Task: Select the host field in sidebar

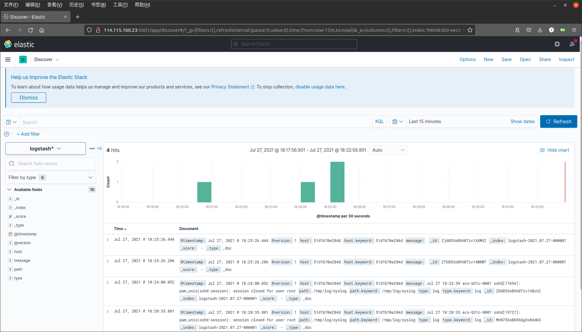Action: (x=18, y=252)
